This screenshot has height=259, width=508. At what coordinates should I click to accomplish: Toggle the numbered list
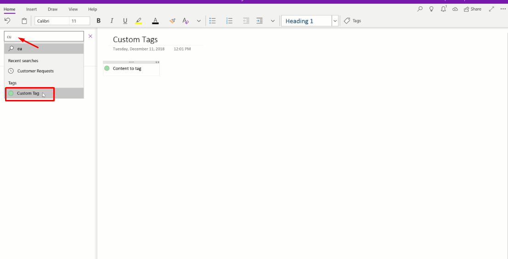pyautogui.click(x=230, y=21)
